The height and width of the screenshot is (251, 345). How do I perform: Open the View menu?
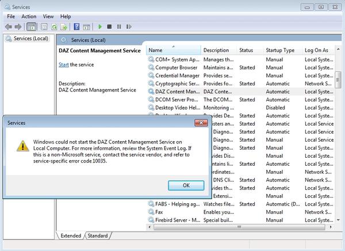click(48, 17)
